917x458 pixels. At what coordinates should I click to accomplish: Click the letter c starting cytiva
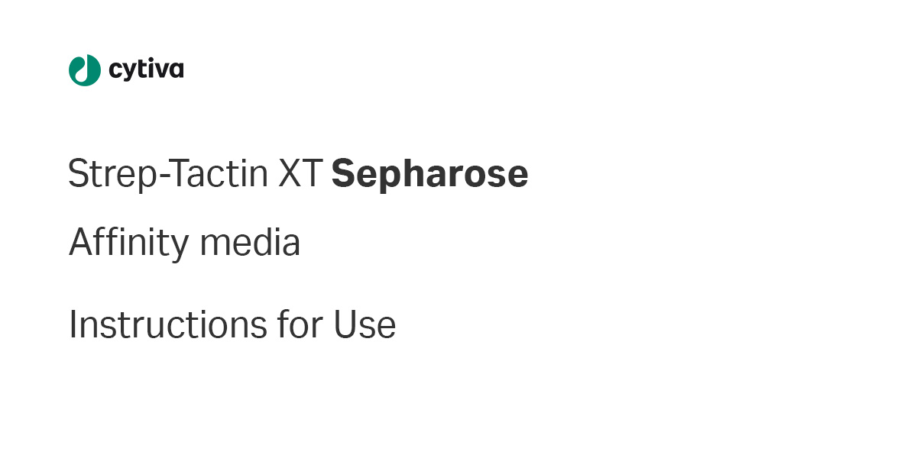tap(115, 70)
